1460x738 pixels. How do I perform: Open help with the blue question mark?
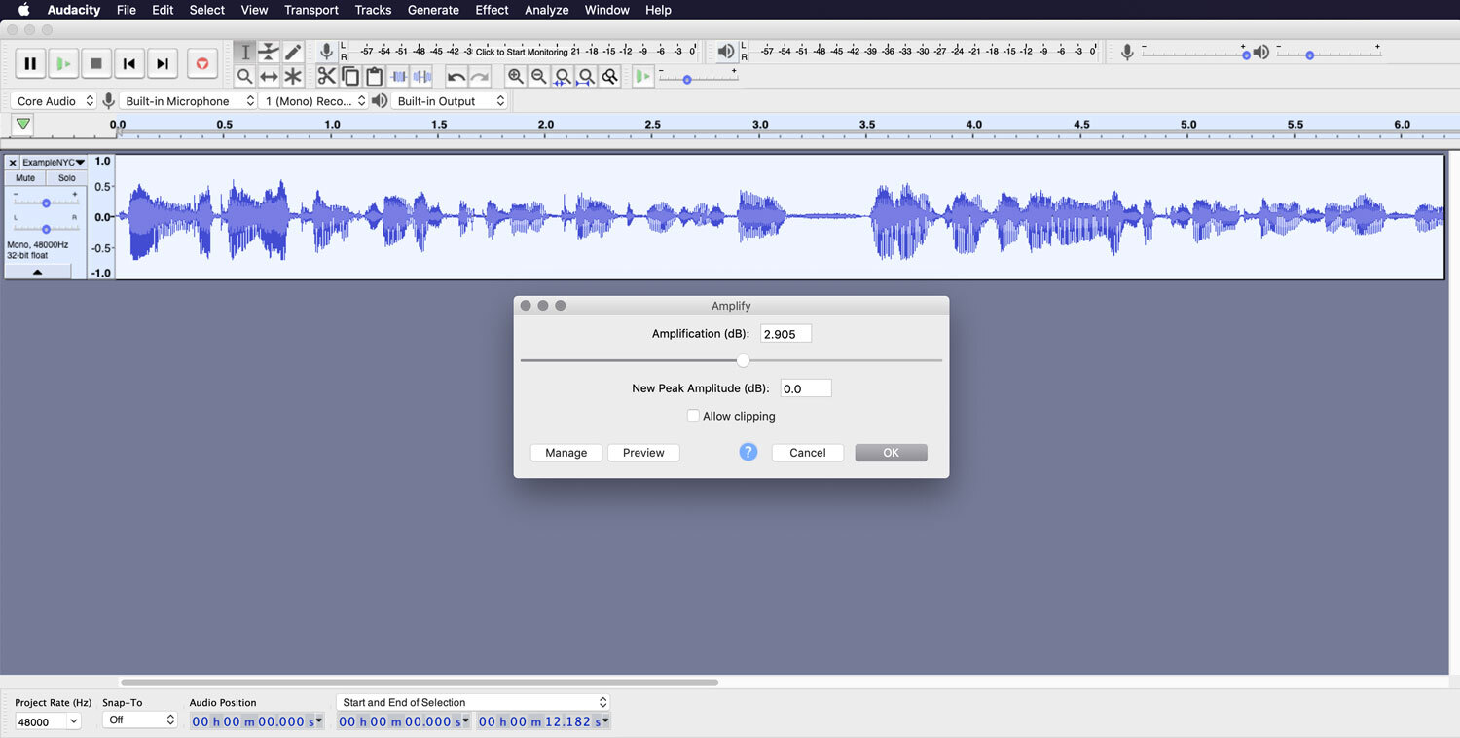coord(748,452)
